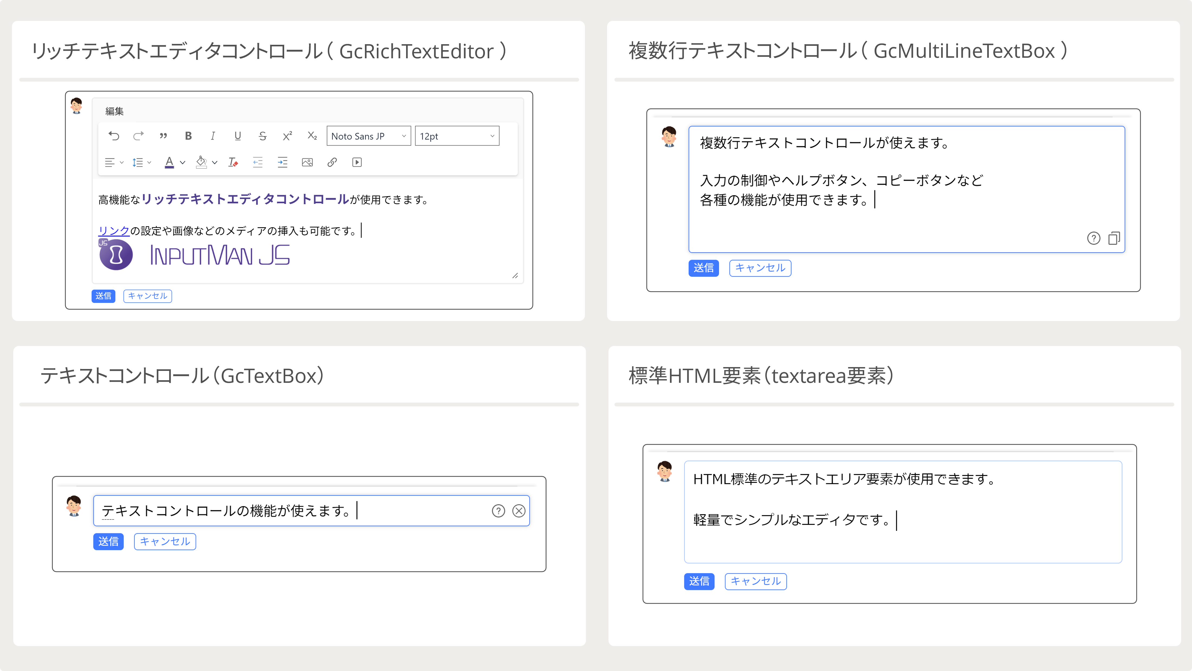Redo edit in rich text toolbar

pyautogui.click(x=138, y=136)
